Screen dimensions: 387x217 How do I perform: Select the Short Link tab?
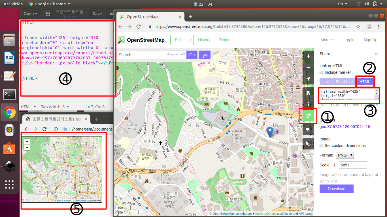click(x=344, y=82)
